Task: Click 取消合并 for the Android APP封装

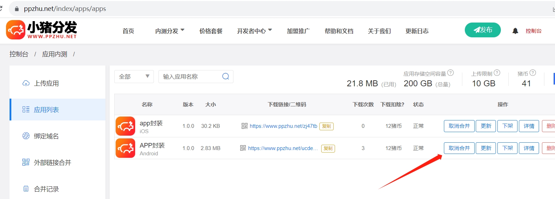Action: pos(459,148)
